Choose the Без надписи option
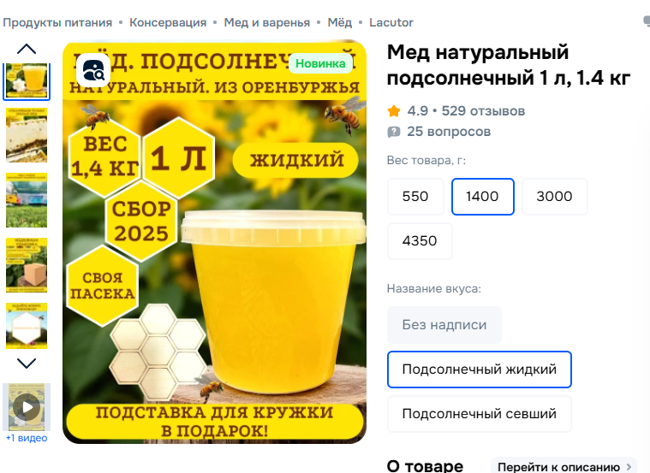The image size is (650, 473). (x=444, y=325)
